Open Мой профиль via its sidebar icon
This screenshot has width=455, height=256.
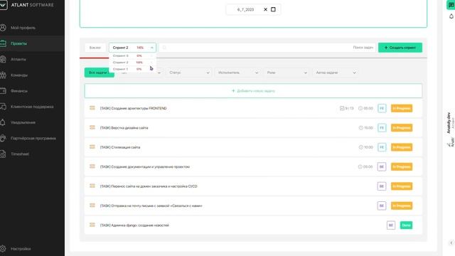3,28
